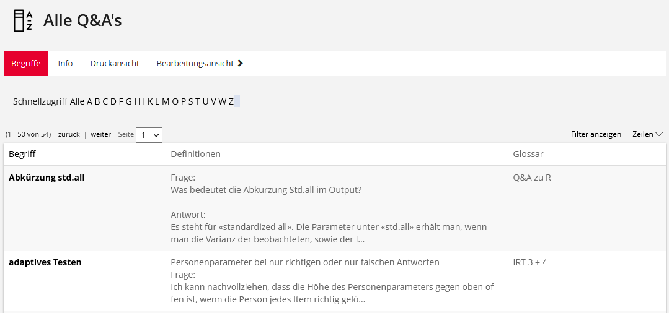The height and width of the screenshot is (313, 669).
Task: Open the Abkürzung std.all term
Action: (x=47, y=178)
